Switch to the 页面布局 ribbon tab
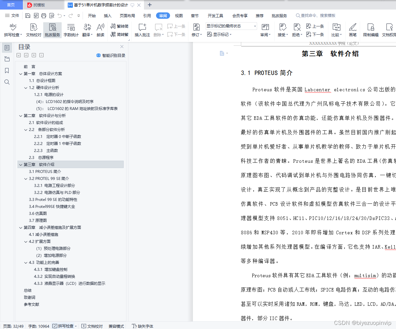The image size is (396, 329). (127, 16)
